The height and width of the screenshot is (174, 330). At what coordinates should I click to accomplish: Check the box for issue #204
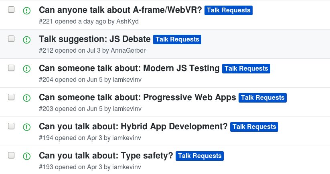[x=11, y=68]
